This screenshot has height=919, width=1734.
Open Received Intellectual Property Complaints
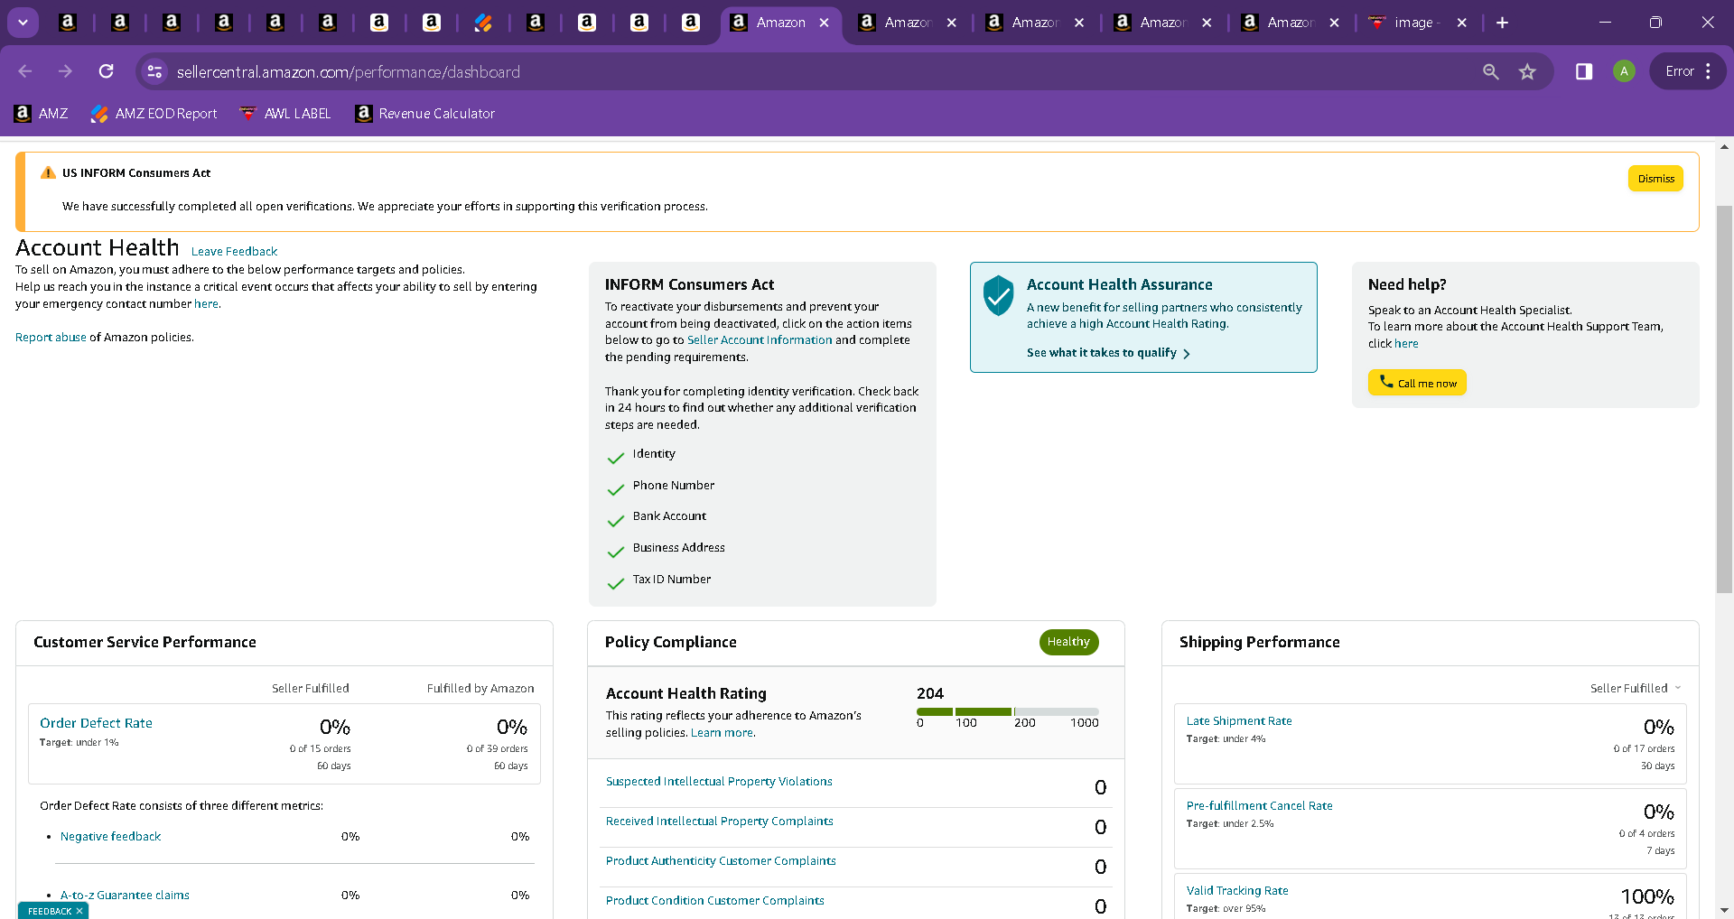[719, 822]
